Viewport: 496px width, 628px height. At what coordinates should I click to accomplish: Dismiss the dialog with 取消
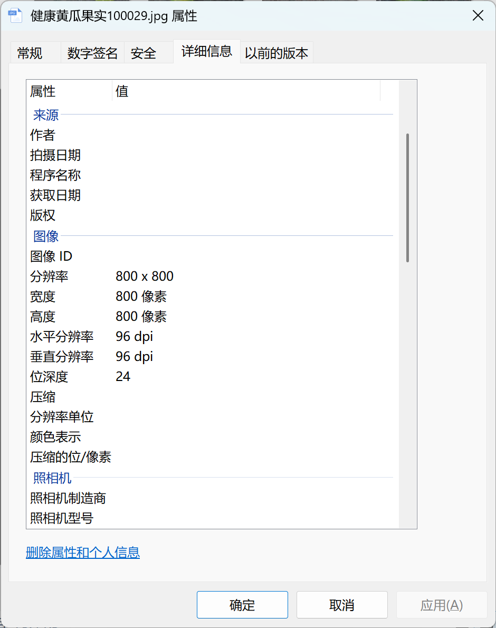pos(342,605)
